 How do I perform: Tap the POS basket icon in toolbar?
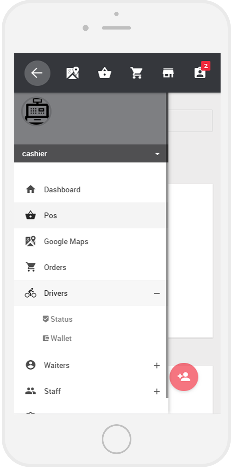coord(105,73)
